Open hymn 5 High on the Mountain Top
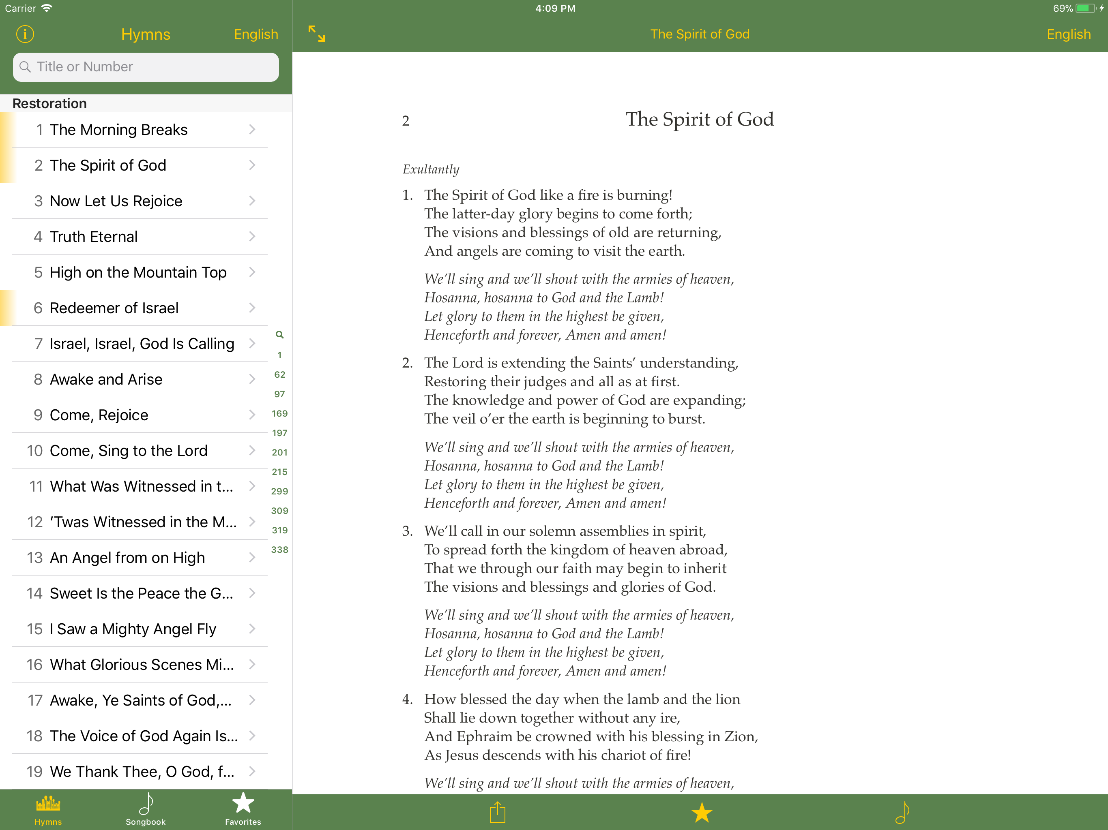This screenshot has height=830, width=1108. point(138,272)
